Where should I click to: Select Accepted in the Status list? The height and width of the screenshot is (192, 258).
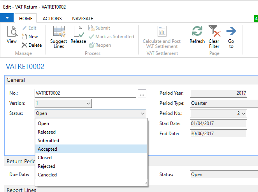(x=47, y=149)
